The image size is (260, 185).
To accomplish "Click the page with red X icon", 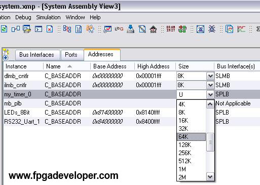I will point(50,29).
